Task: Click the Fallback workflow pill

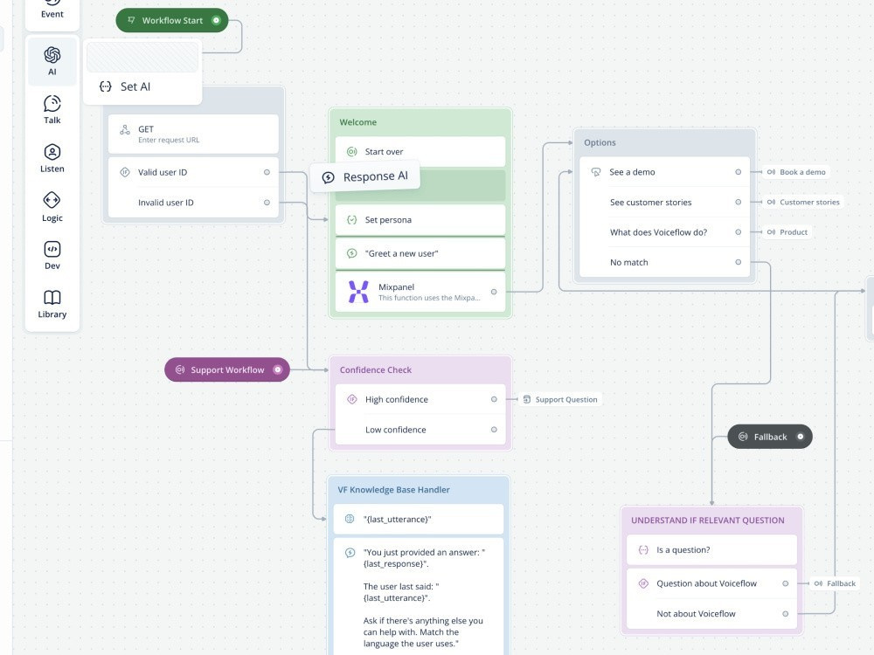Action: [x=769, y=437]
